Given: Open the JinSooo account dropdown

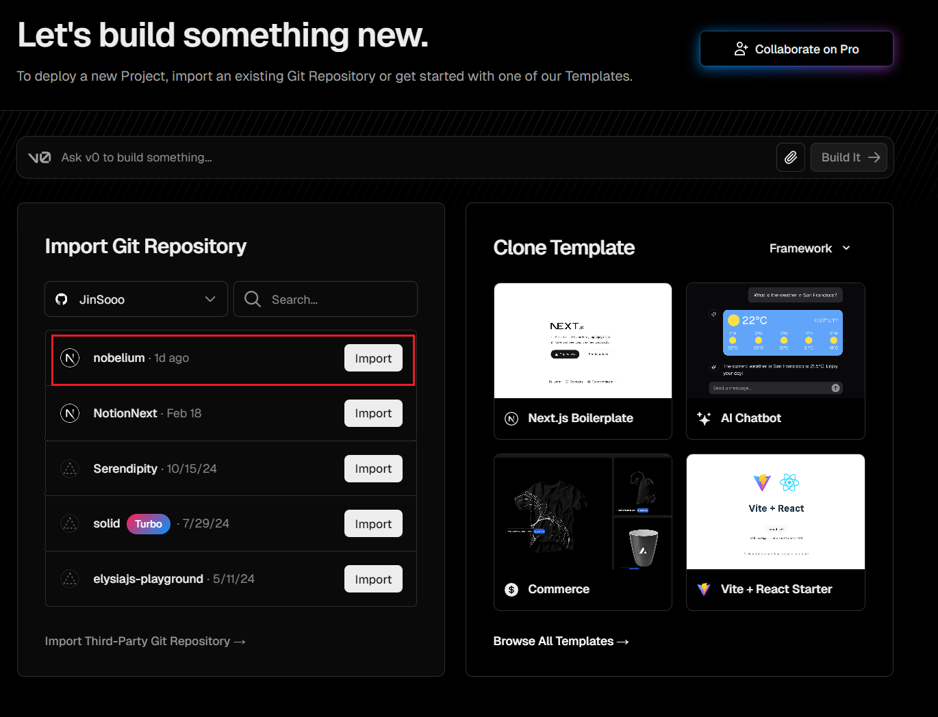Looking at the screenshot, I should pyautogui.click(x=136, y=299).
